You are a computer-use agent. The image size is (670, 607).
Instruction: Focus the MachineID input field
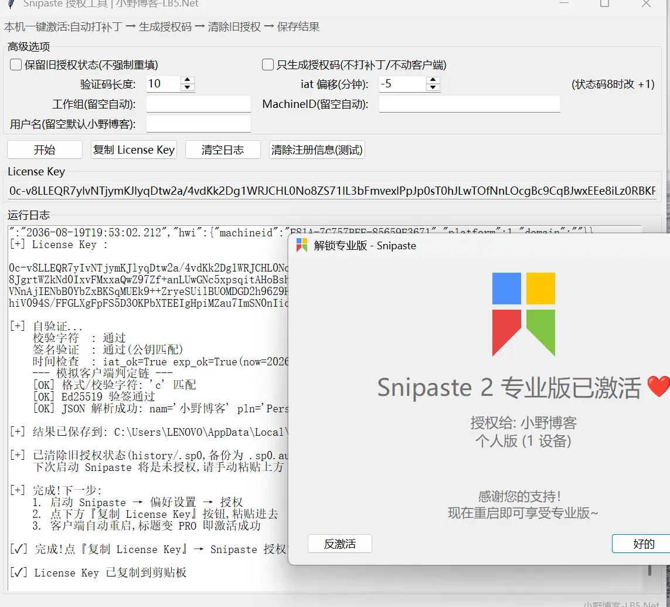point(469,104)
